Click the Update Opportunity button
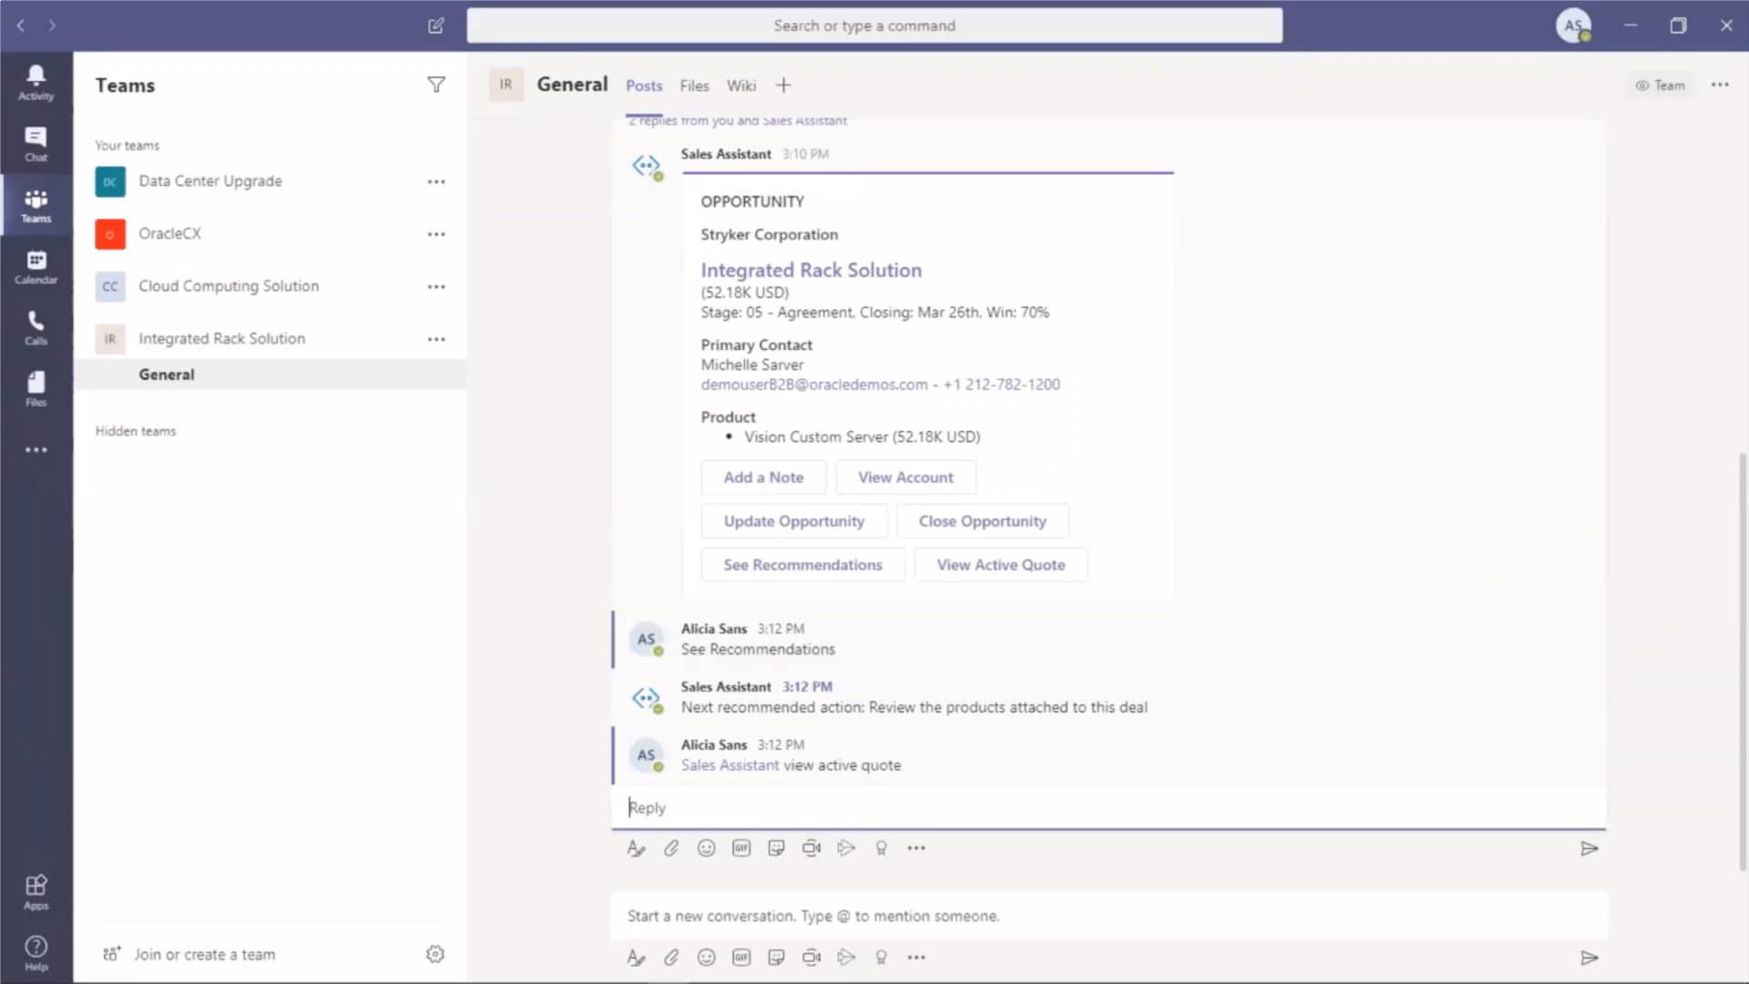Image resolution: width=1749 pixels, height=984 pixels. (793, 520)
